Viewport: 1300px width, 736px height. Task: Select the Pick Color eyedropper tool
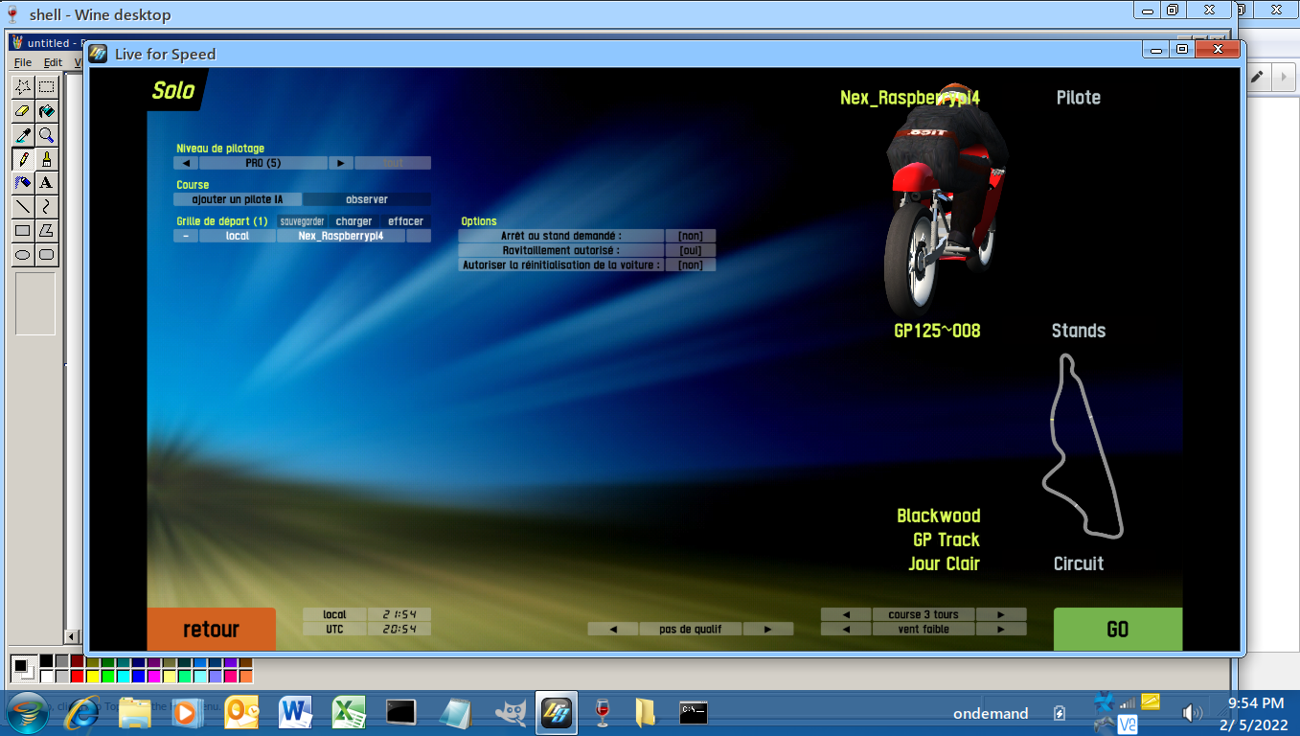coord(23,134)
